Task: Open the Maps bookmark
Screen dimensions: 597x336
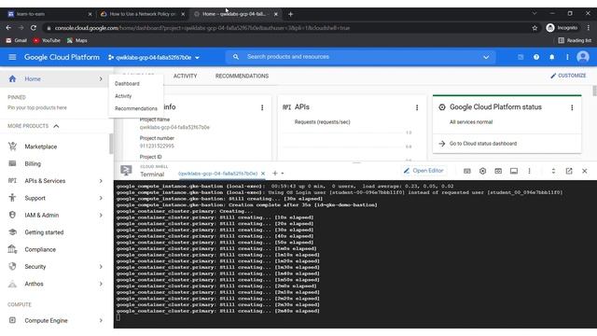Action: pos(76,40)
